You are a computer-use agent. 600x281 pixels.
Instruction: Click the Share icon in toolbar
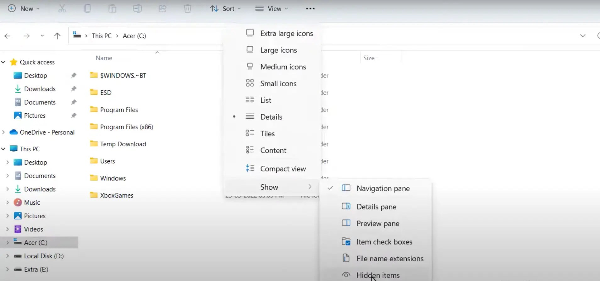click(x=162, y=8)
